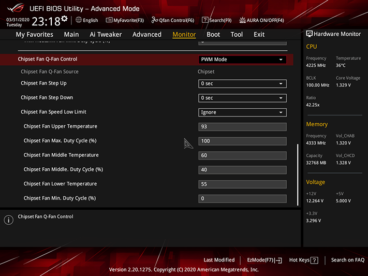Click Capacity 32768 MB value
Image resolution: width=368 pixels, height=276 pixels.
316,163
